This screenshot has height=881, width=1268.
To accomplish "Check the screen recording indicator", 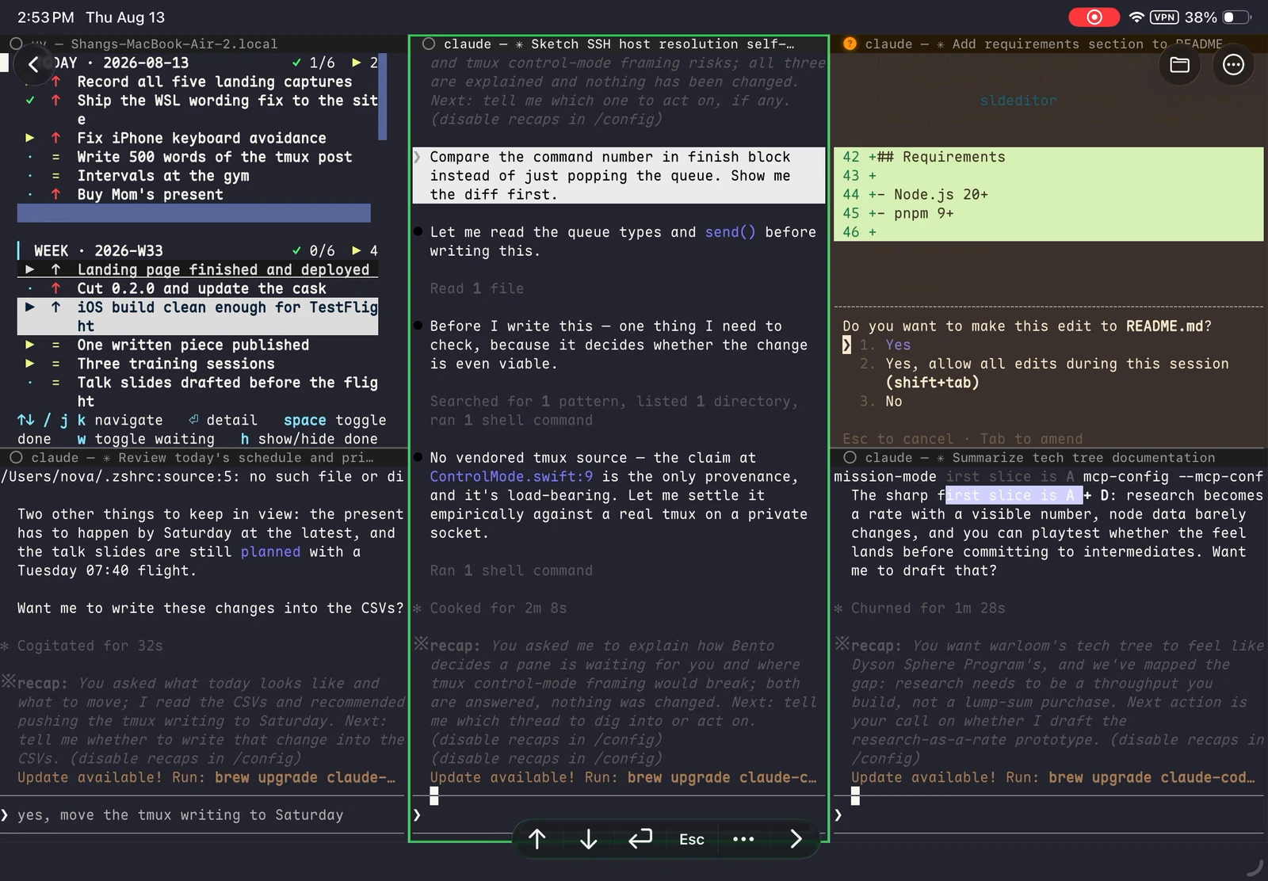I will tap(1094, 17).
